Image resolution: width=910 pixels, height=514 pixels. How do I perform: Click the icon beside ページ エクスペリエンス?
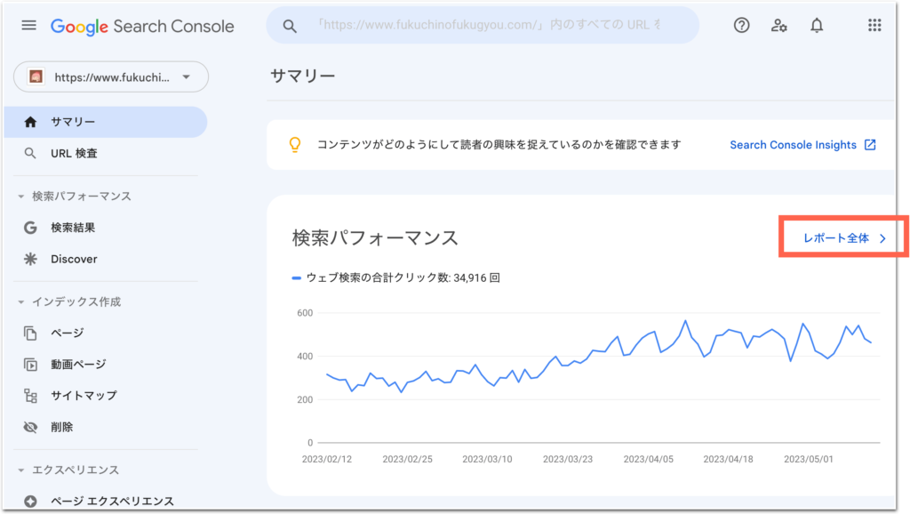pos(30,501)
